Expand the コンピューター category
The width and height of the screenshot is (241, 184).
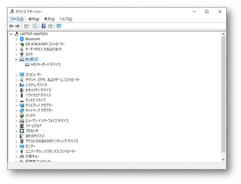click(x=16, y=75)
